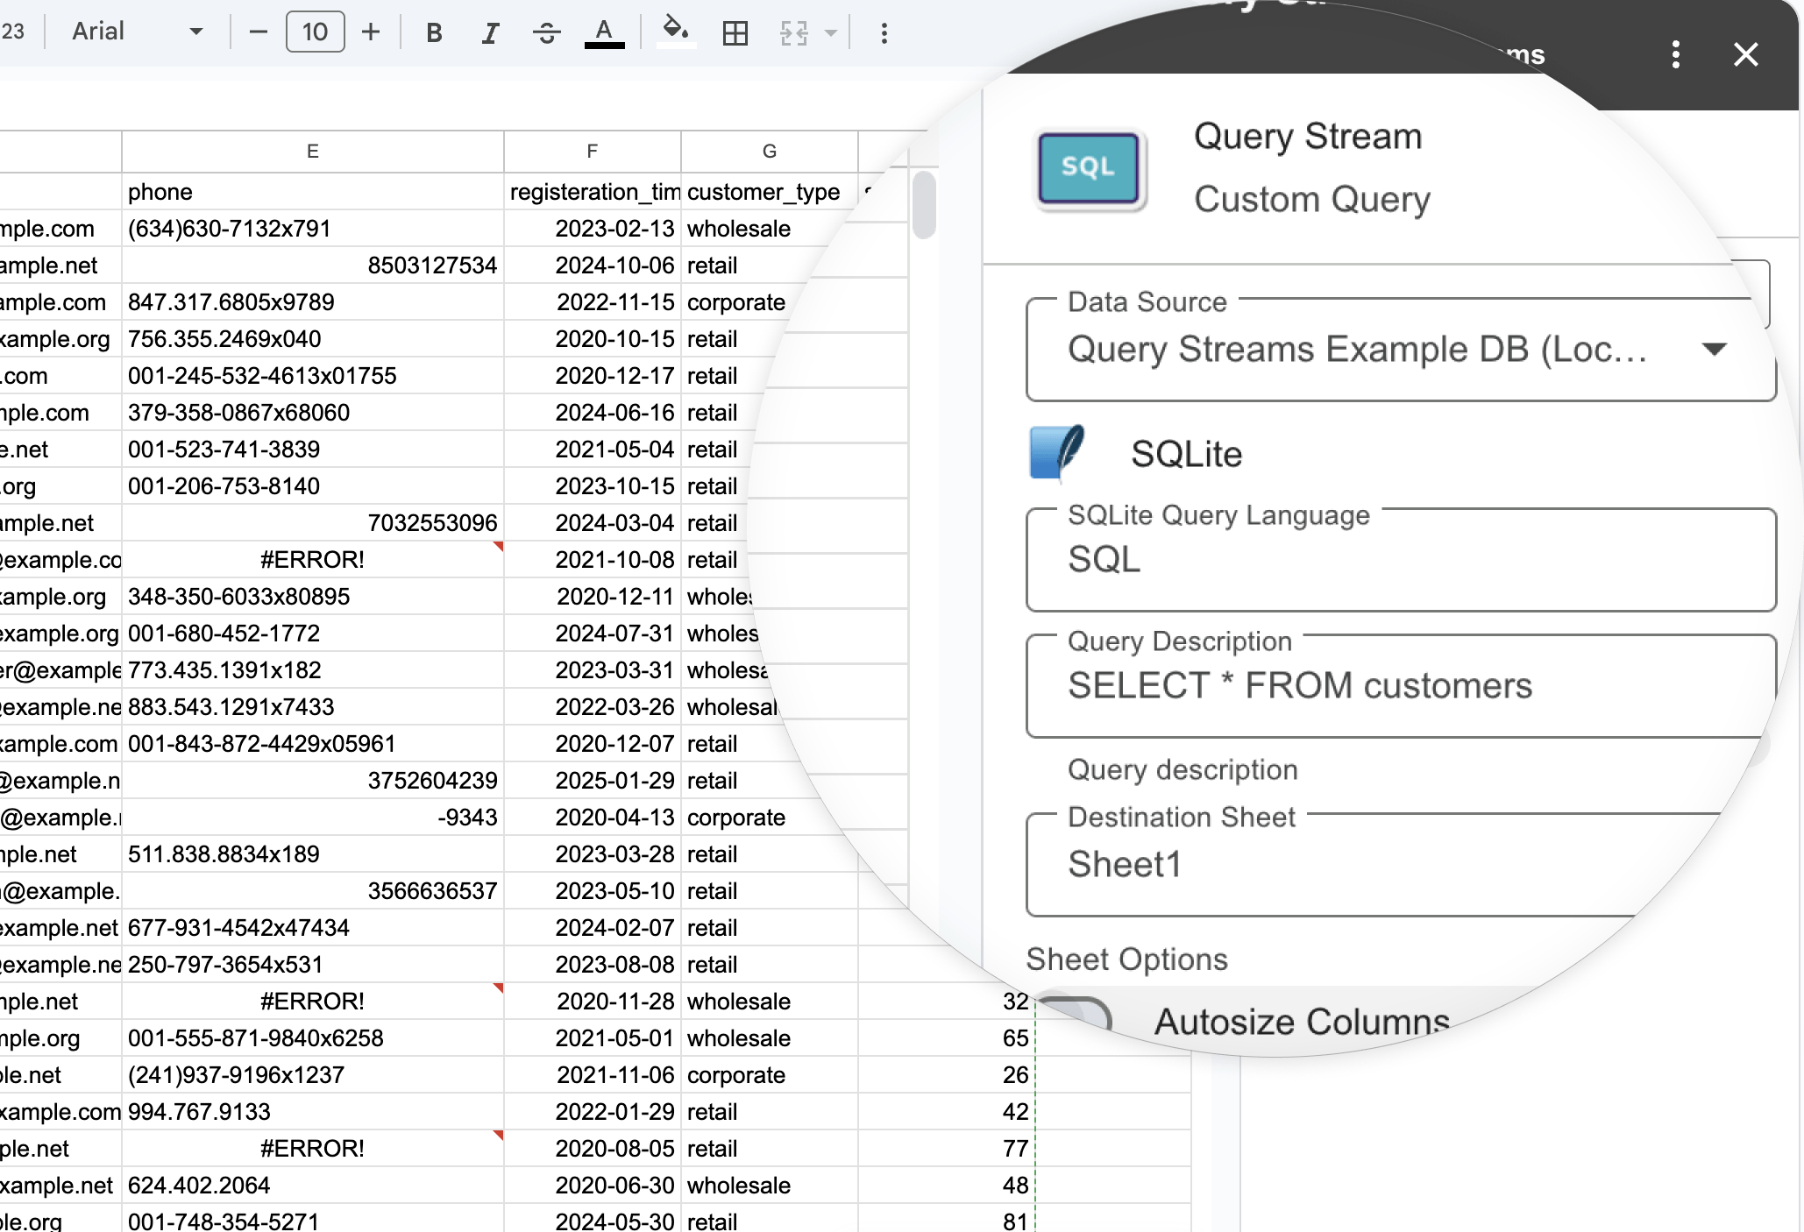
Task: Open the toolbar overflow three-dot icon
Action: (884, 33)
